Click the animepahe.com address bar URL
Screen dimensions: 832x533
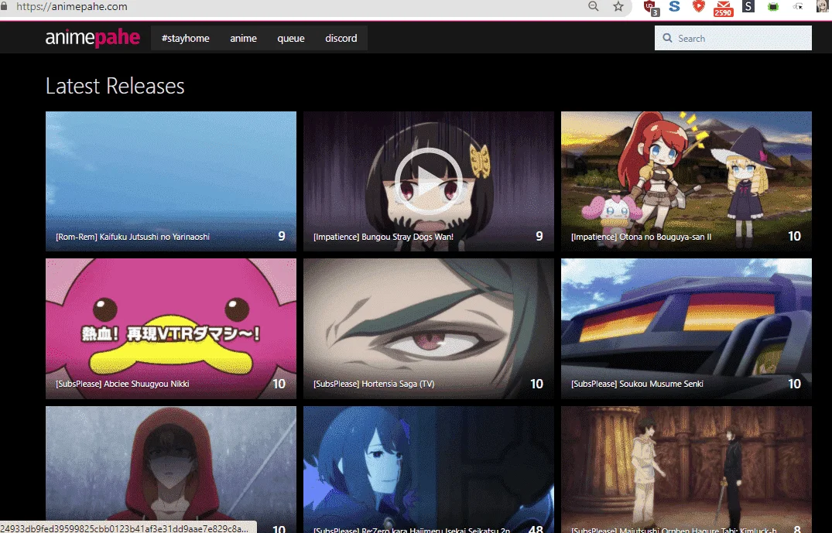72,7
